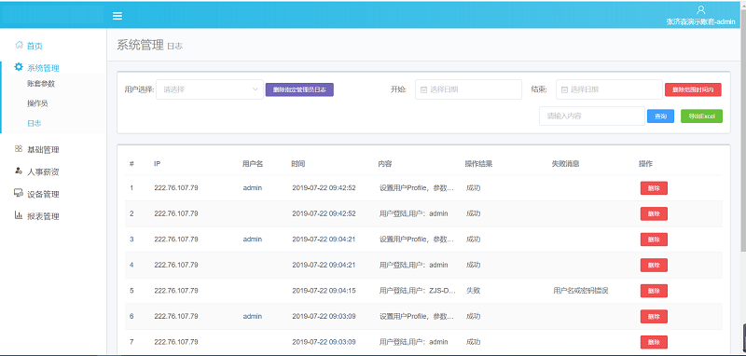Click the red 删除范围时间内 button
Image resolution: width=746 pixels, height=356 pixels.
tap(693, 89)
